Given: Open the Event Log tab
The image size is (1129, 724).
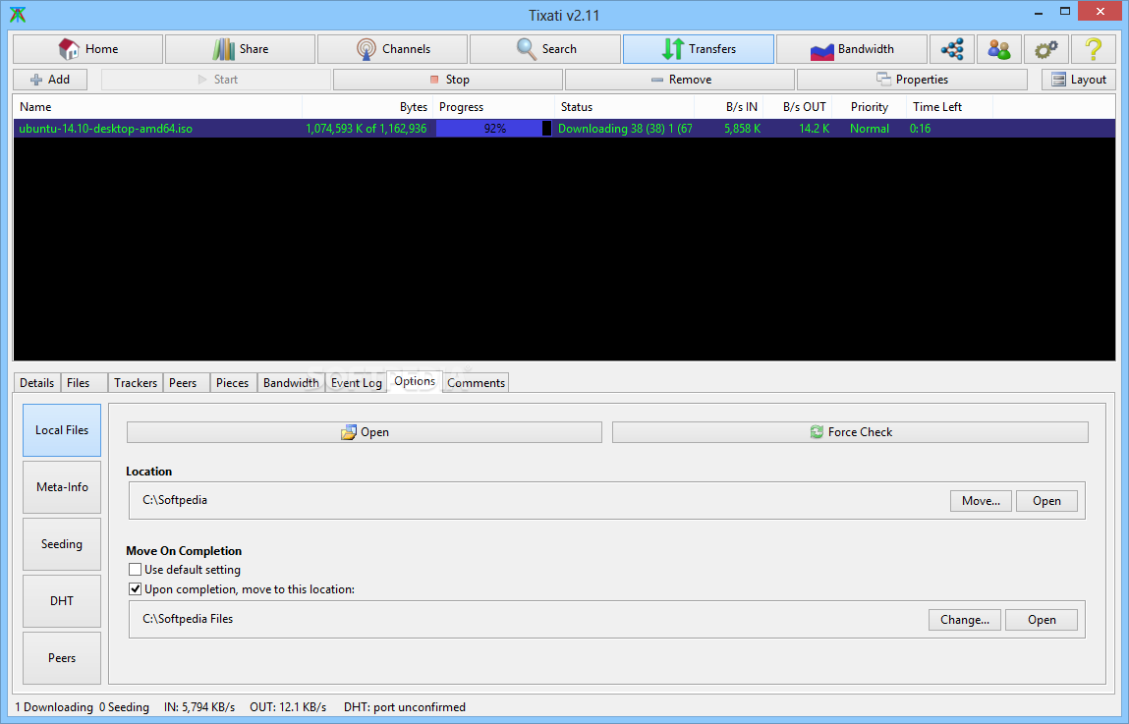Looking at the screenshot, I should 357,383.
